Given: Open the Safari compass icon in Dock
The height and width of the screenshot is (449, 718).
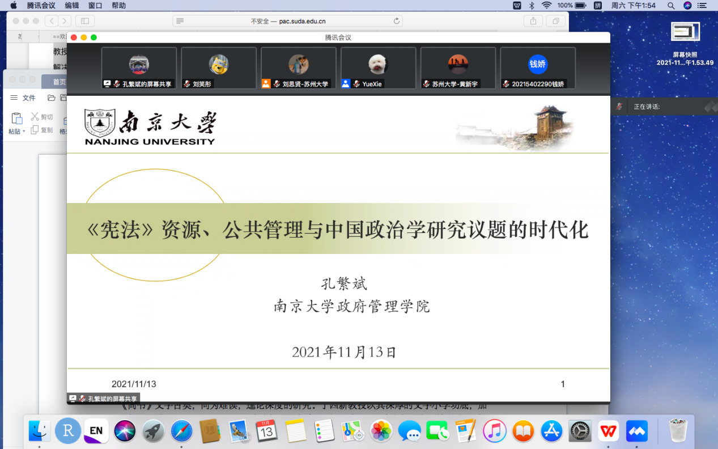Looking at the screenshot, I should 181,431.
